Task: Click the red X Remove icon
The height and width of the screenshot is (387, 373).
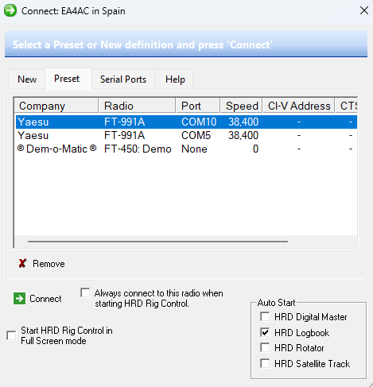Action: tap(22, 263)
